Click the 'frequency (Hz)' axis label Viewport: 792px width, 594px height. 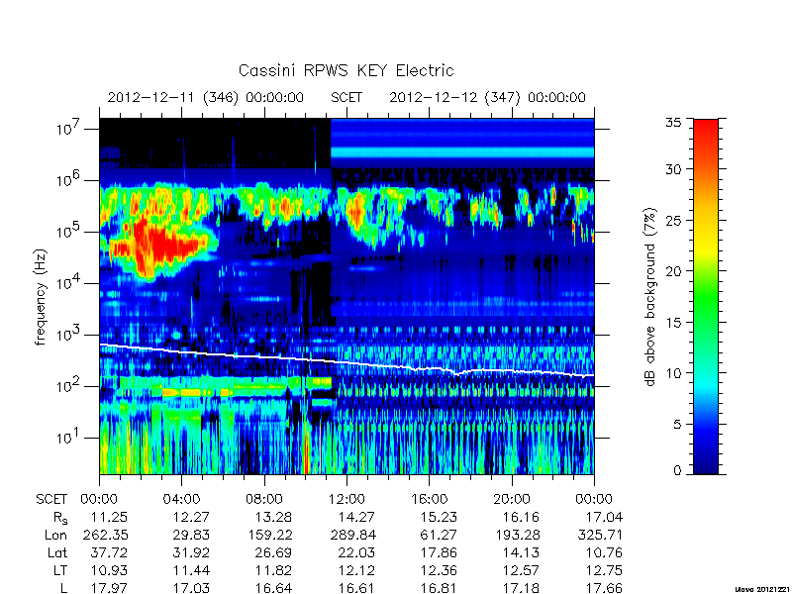pyautogui.click(x=41, y=297)
